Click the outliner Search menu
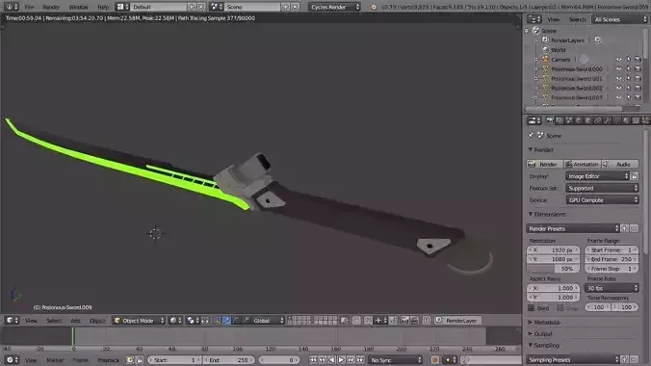 pos(577,19)
